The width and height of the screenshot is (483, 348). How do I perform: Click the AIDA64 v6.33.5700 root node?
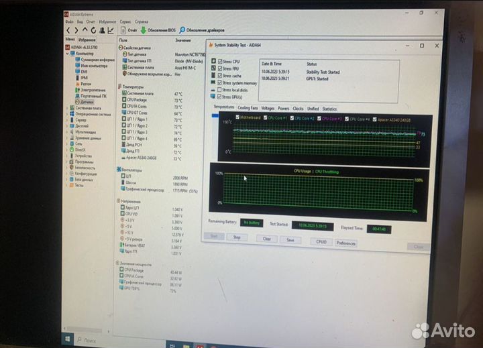click(81, 48)
